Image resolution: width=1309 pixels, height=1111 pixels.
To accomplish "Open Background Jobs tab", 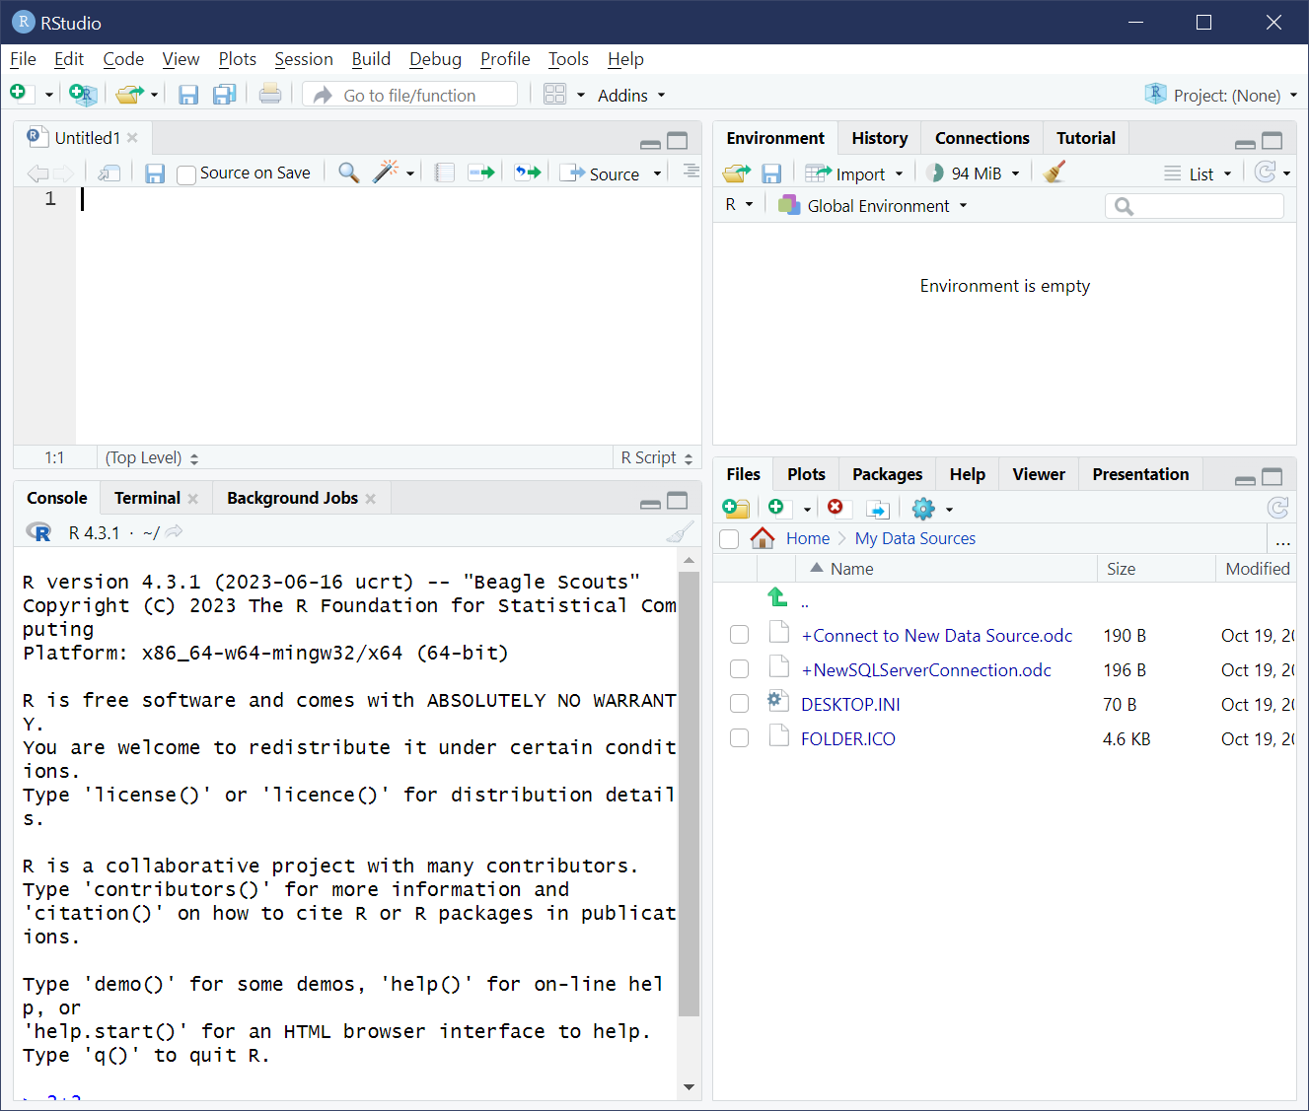I will [293, 498].
